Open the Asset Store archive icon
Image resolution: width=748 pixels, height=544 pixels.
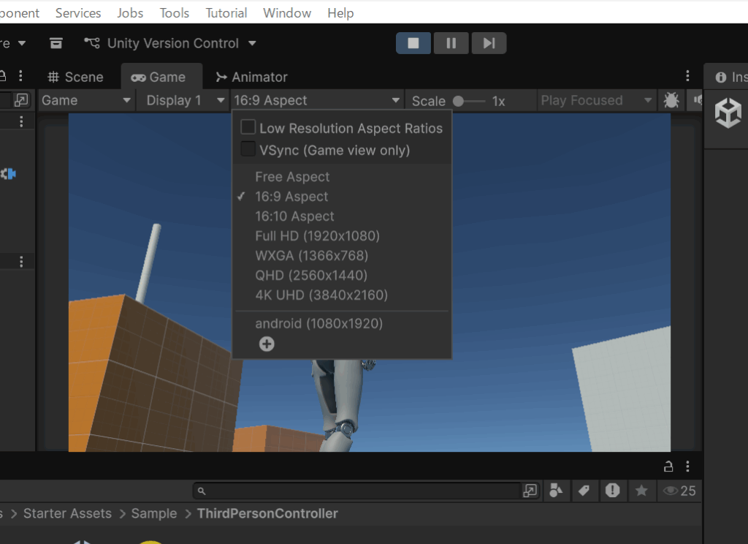(x=56, y=43)
